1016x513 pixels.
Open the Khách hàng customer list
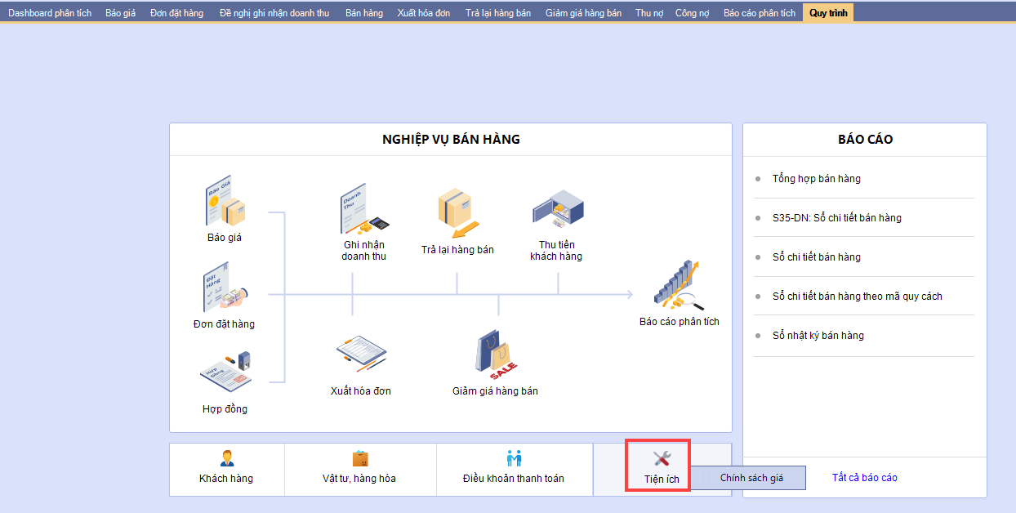coord(226,469)
